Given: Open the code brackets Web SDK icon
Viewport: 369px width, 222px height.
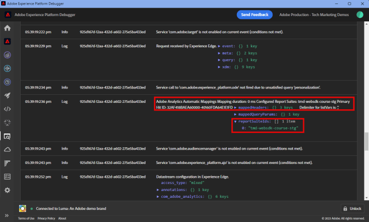Looking at the screenshot, I should pos(7,109).
